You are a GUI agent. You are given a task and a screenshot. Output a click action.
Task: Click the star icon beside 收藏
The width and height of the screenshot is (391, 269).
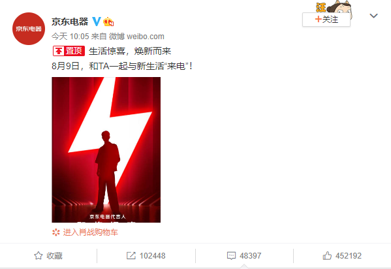(38, 255)
